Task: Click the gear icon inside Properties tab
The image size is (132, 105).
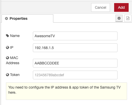Action: click(6, 18)
